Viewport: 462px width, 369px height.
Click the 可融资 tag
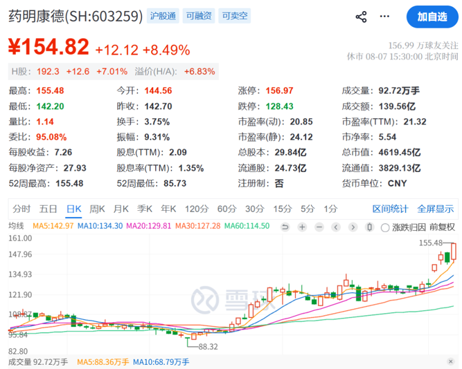coord(199,16)
